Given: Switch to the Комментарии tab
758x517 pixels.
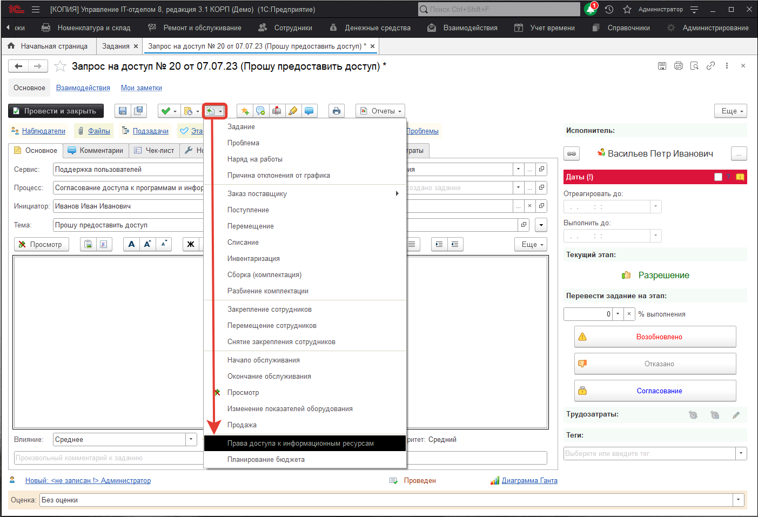Looking at the screenshot, I should point(96,151).
